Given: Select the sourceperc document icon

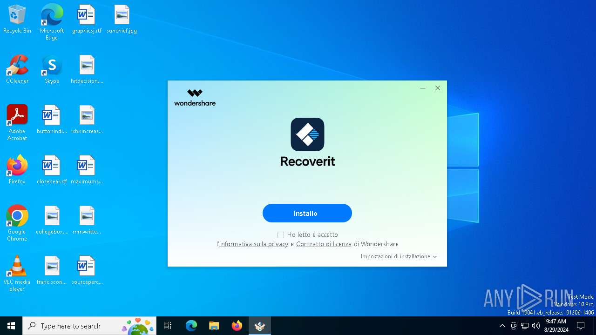Looking at the screenshot, I should pos(87,271).
